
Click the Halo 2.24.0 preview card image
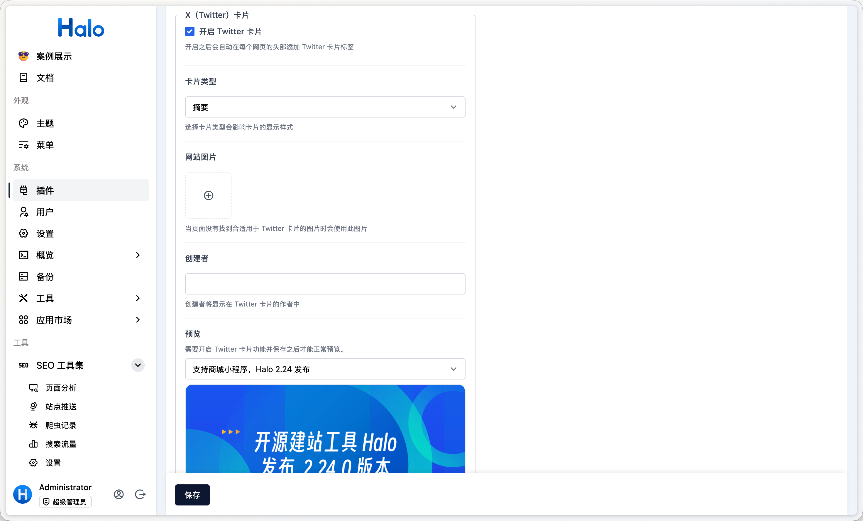coord(325,429)
